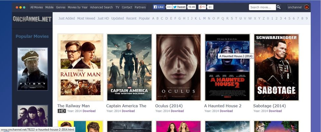Show Popular movies filter
The image size is (321, 132).
point(144,18)
